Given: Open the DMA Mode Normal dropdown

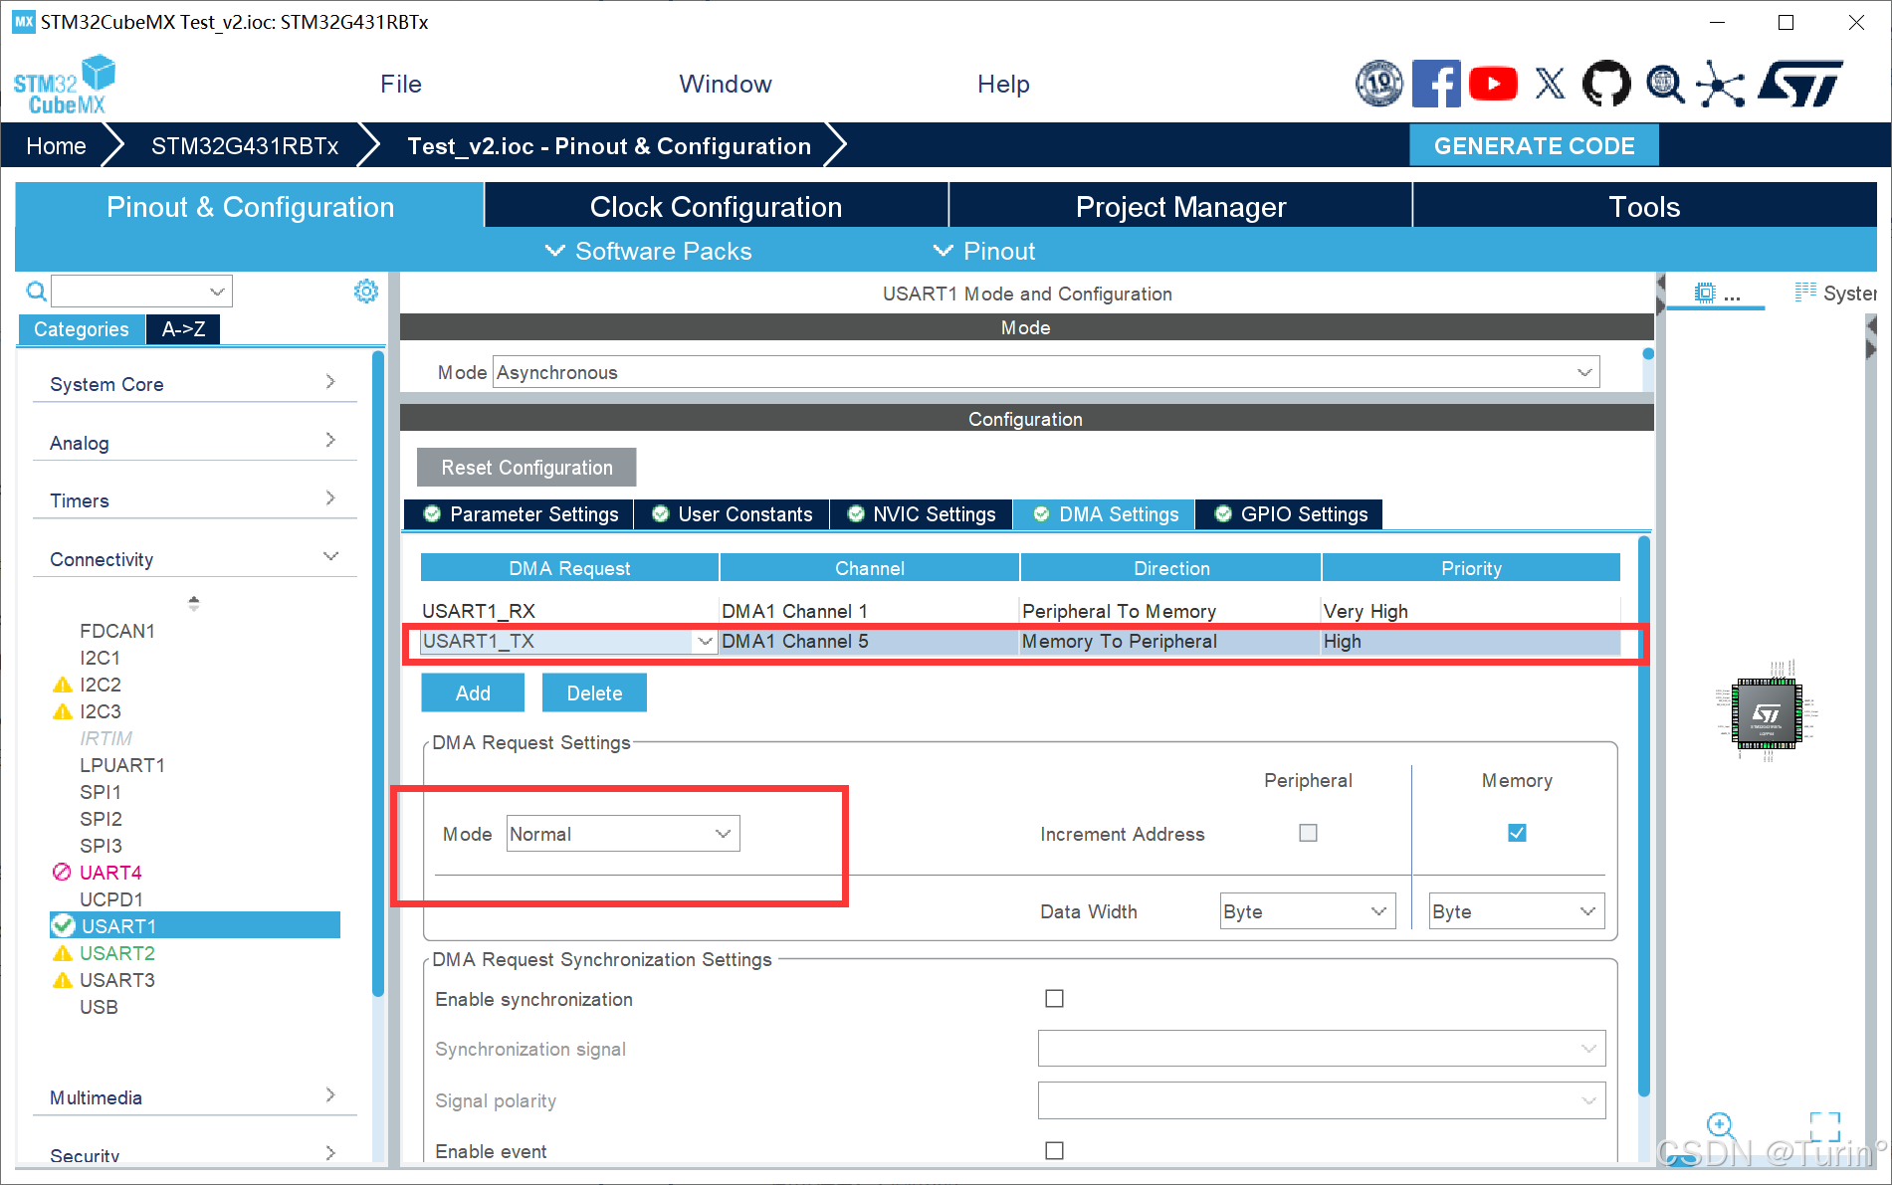Looking at the screenshot, I should click(x=623, y=834).
